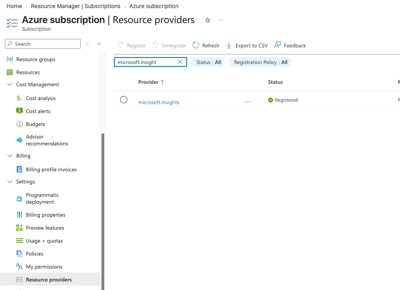Open Policies
The height and width of the screenshot is (290, 400).
click(x=34, y=254)
